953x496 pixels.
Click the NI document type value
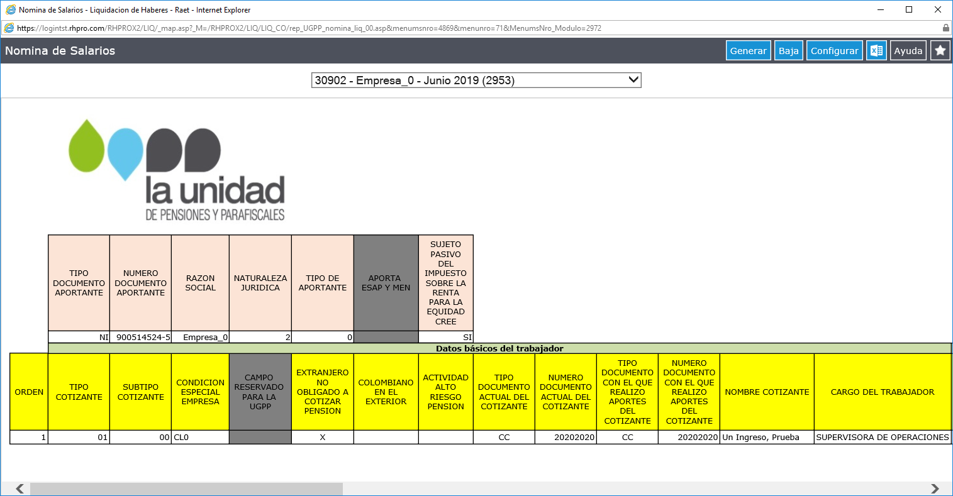coord(79,337)
